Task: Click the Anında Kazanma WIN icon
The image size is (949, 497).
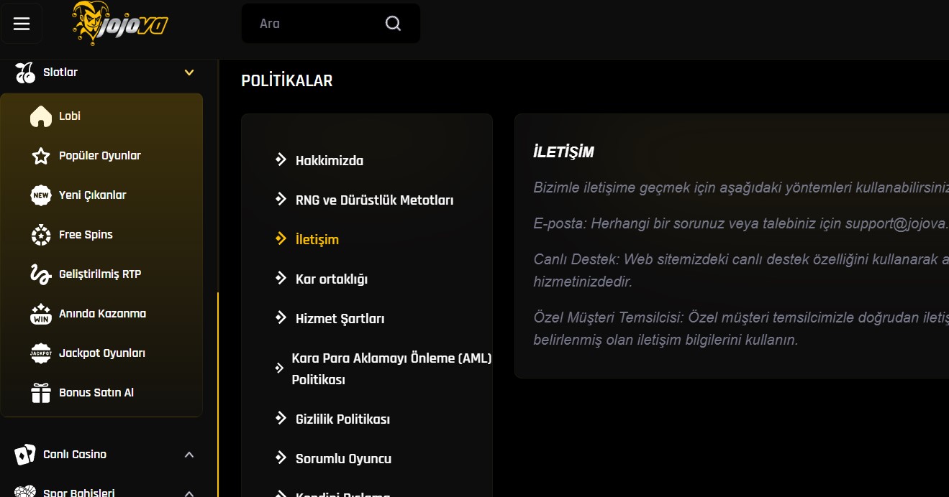Action: click(41, 314)
